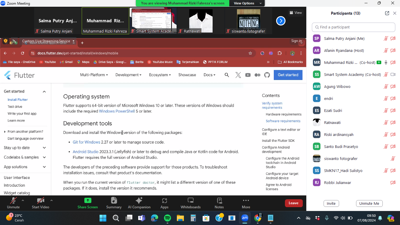Open Test drive sidebar link
The image size is (400, 225).
pyautogui.click(x=15, y=107)
